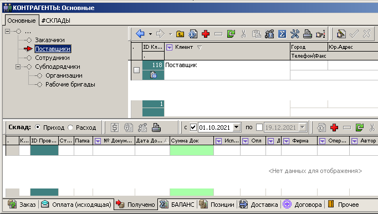378x214 pixels.
Task: Open filter dropdown for Опл column
Action: pyautogui.click(x=245, y=141)
